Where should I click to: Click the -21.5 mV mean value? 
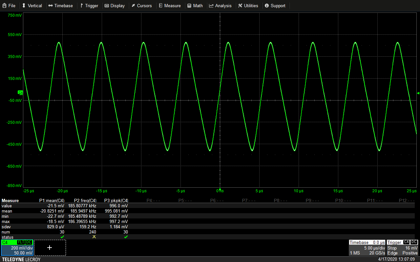click(55, 206)
